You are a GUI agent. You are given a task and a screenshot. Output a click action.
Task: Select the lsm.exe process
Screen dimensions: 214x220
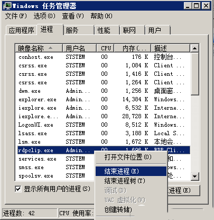pyautogui.click(x=104, y=142)
